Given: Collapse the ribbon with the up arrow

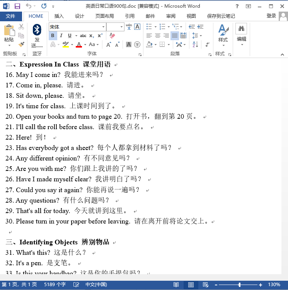Looking at the screenshot, I should [x=282, y=55].
